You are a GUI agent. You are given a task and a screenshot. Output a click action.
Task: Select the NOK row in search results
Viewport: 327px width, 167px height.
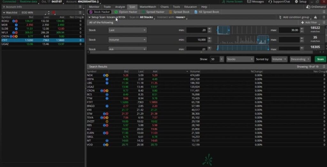[x=207, y=75]
